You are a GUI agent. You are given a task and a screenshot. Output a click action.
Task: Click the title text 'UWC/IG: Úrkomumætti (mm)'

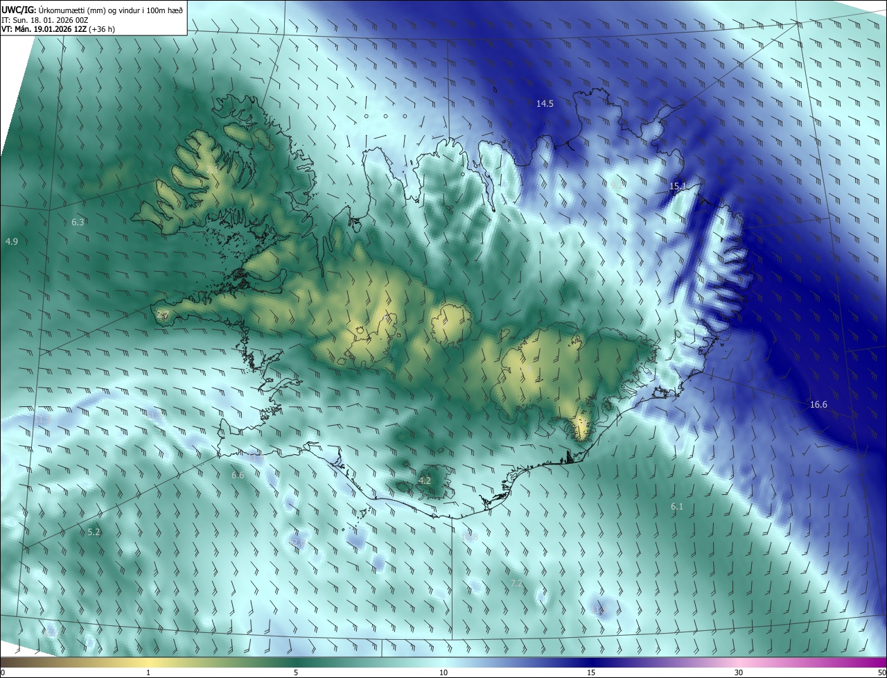pos(53,10)
